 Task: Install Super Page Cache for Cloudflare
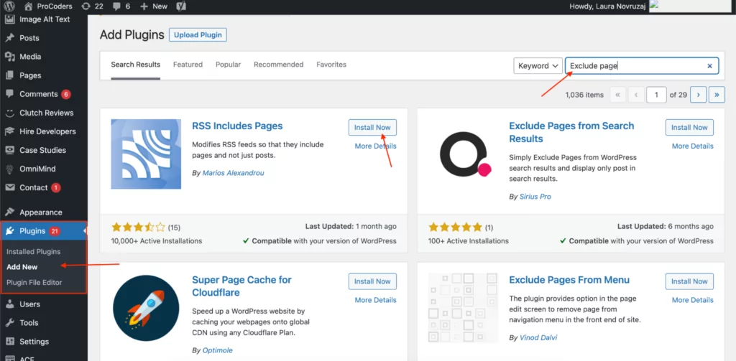pyautogui.click(x=373, y=281)
